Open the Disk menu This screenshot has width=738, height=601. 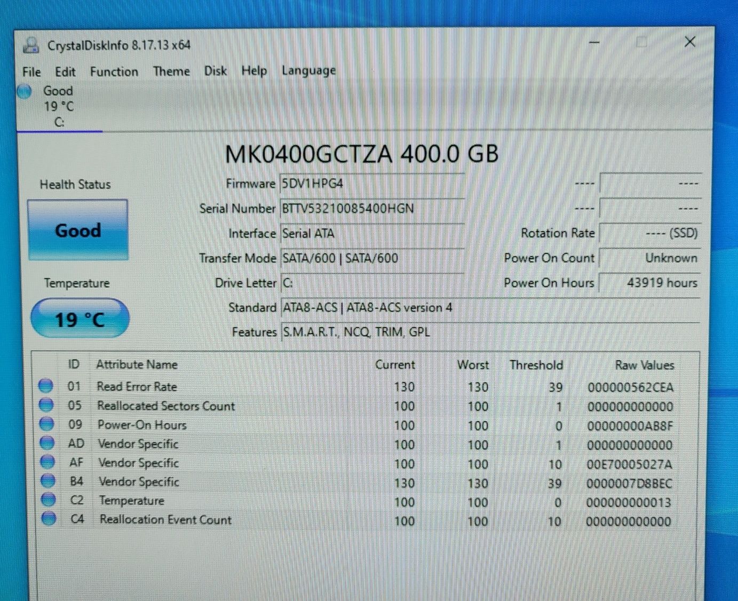click(216, 70)
